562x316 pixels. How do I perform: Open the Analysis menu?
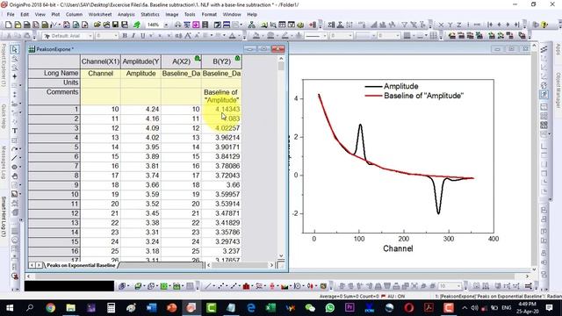[126, 14]
